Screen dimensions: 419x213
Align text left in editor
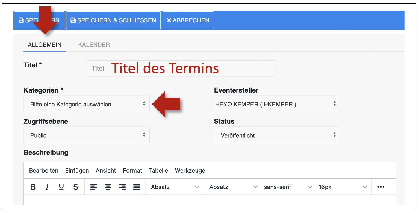pyautogui.click(x=94, y=187)
